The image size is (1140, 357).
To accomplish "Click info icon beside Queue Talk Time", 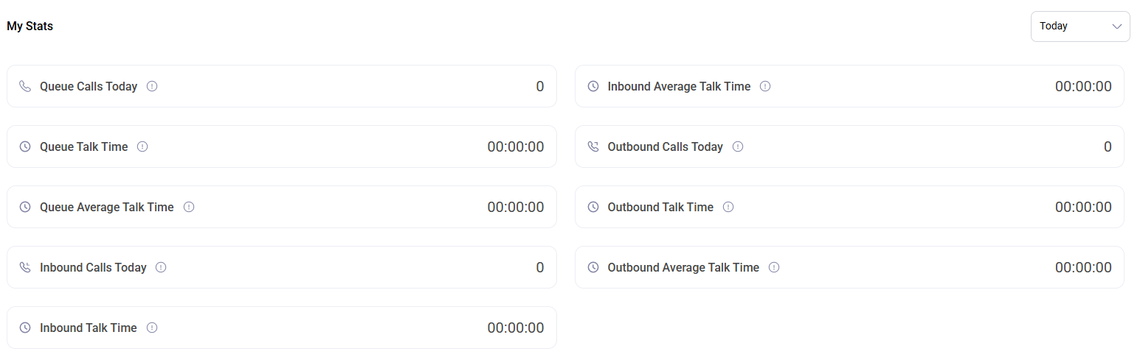I will click(x=142, y=146).
